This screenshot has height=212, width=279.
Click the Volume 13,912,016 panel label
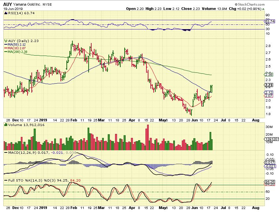click(26, 125)
